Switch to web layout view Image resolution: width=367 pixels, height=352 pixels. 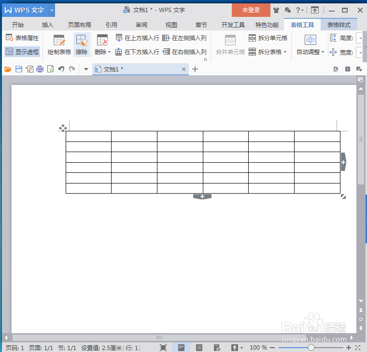pos(217,348)
